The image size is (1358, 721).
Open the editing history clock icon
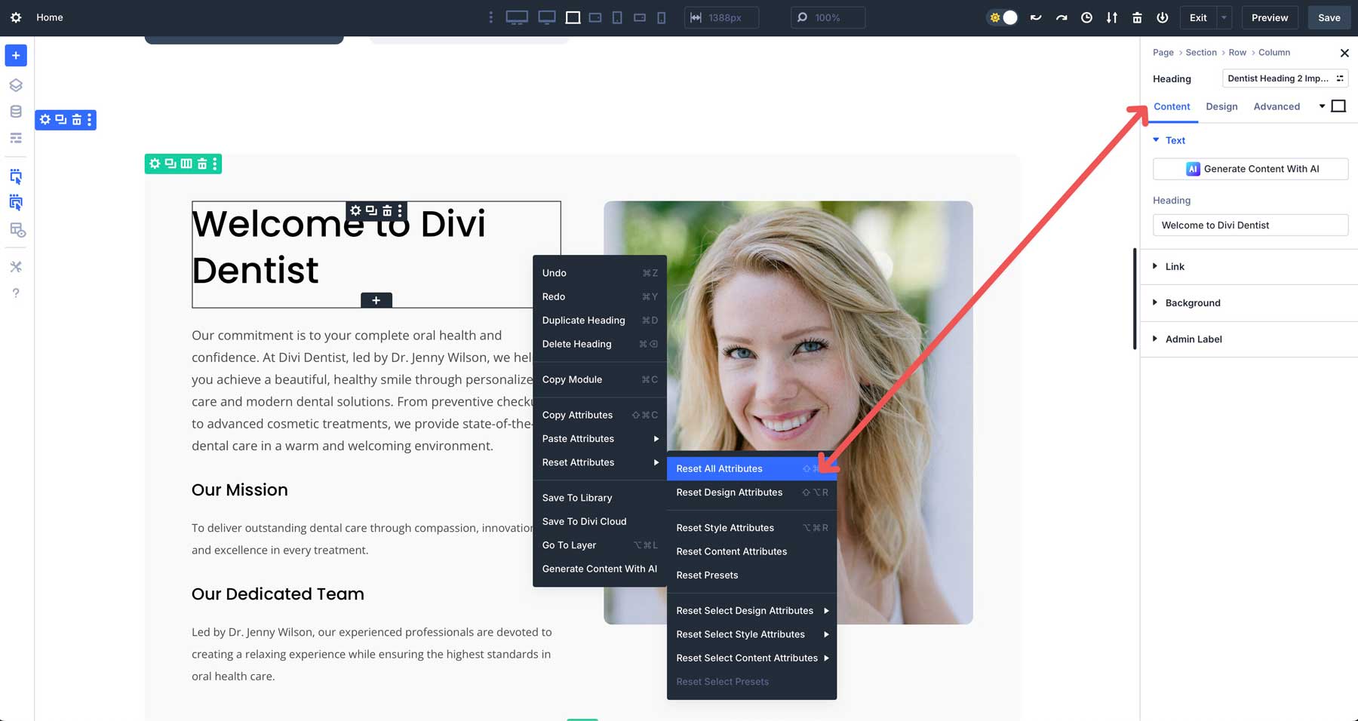pyautogui.click(x=1086, y=17)
